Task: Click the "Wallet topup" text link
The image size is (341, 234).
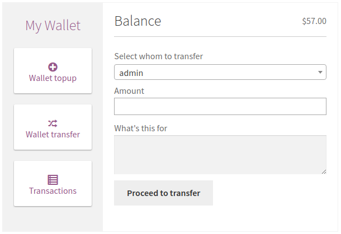Action: pos(53,78)
